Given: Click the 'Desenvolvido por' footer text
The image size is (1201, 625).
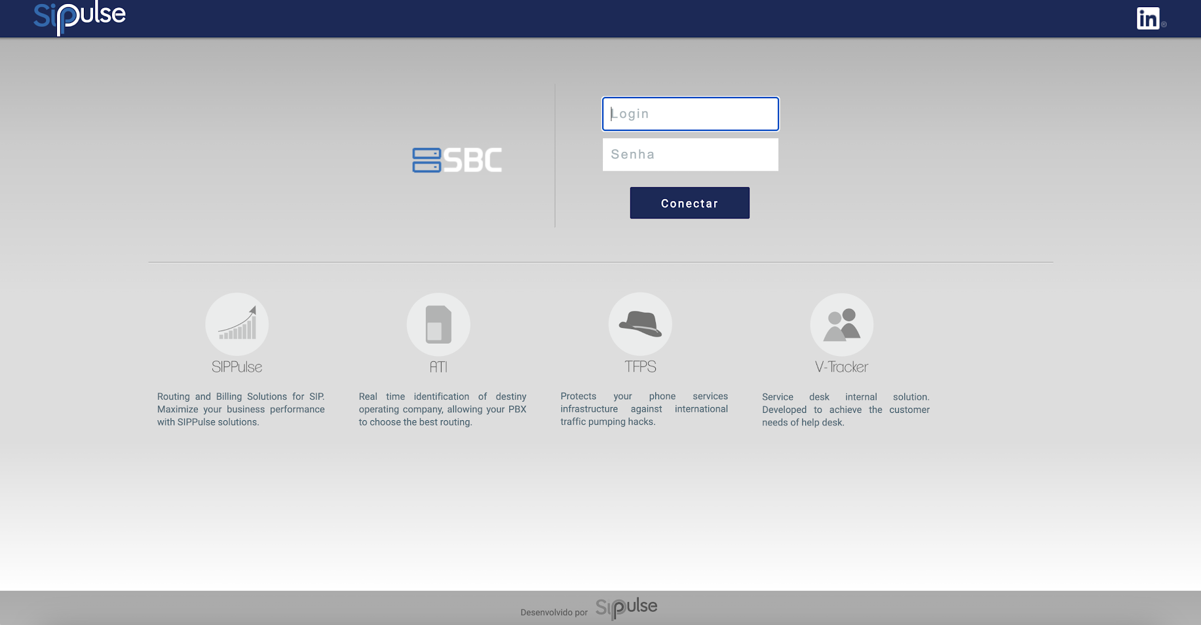Looking at the screenshot, I should click(x=554, y=613).
